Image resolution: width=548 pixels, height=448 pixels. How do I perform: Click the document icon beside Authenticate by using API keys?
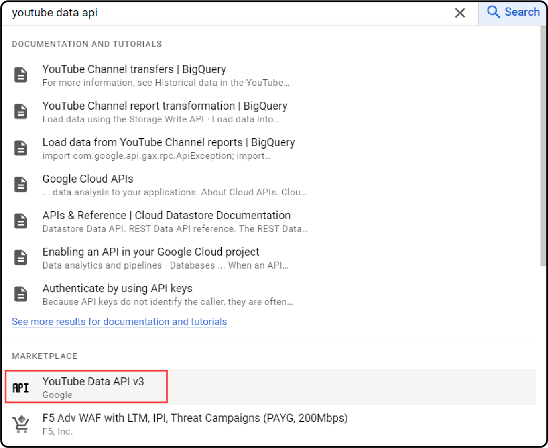[x=20, y=294]
